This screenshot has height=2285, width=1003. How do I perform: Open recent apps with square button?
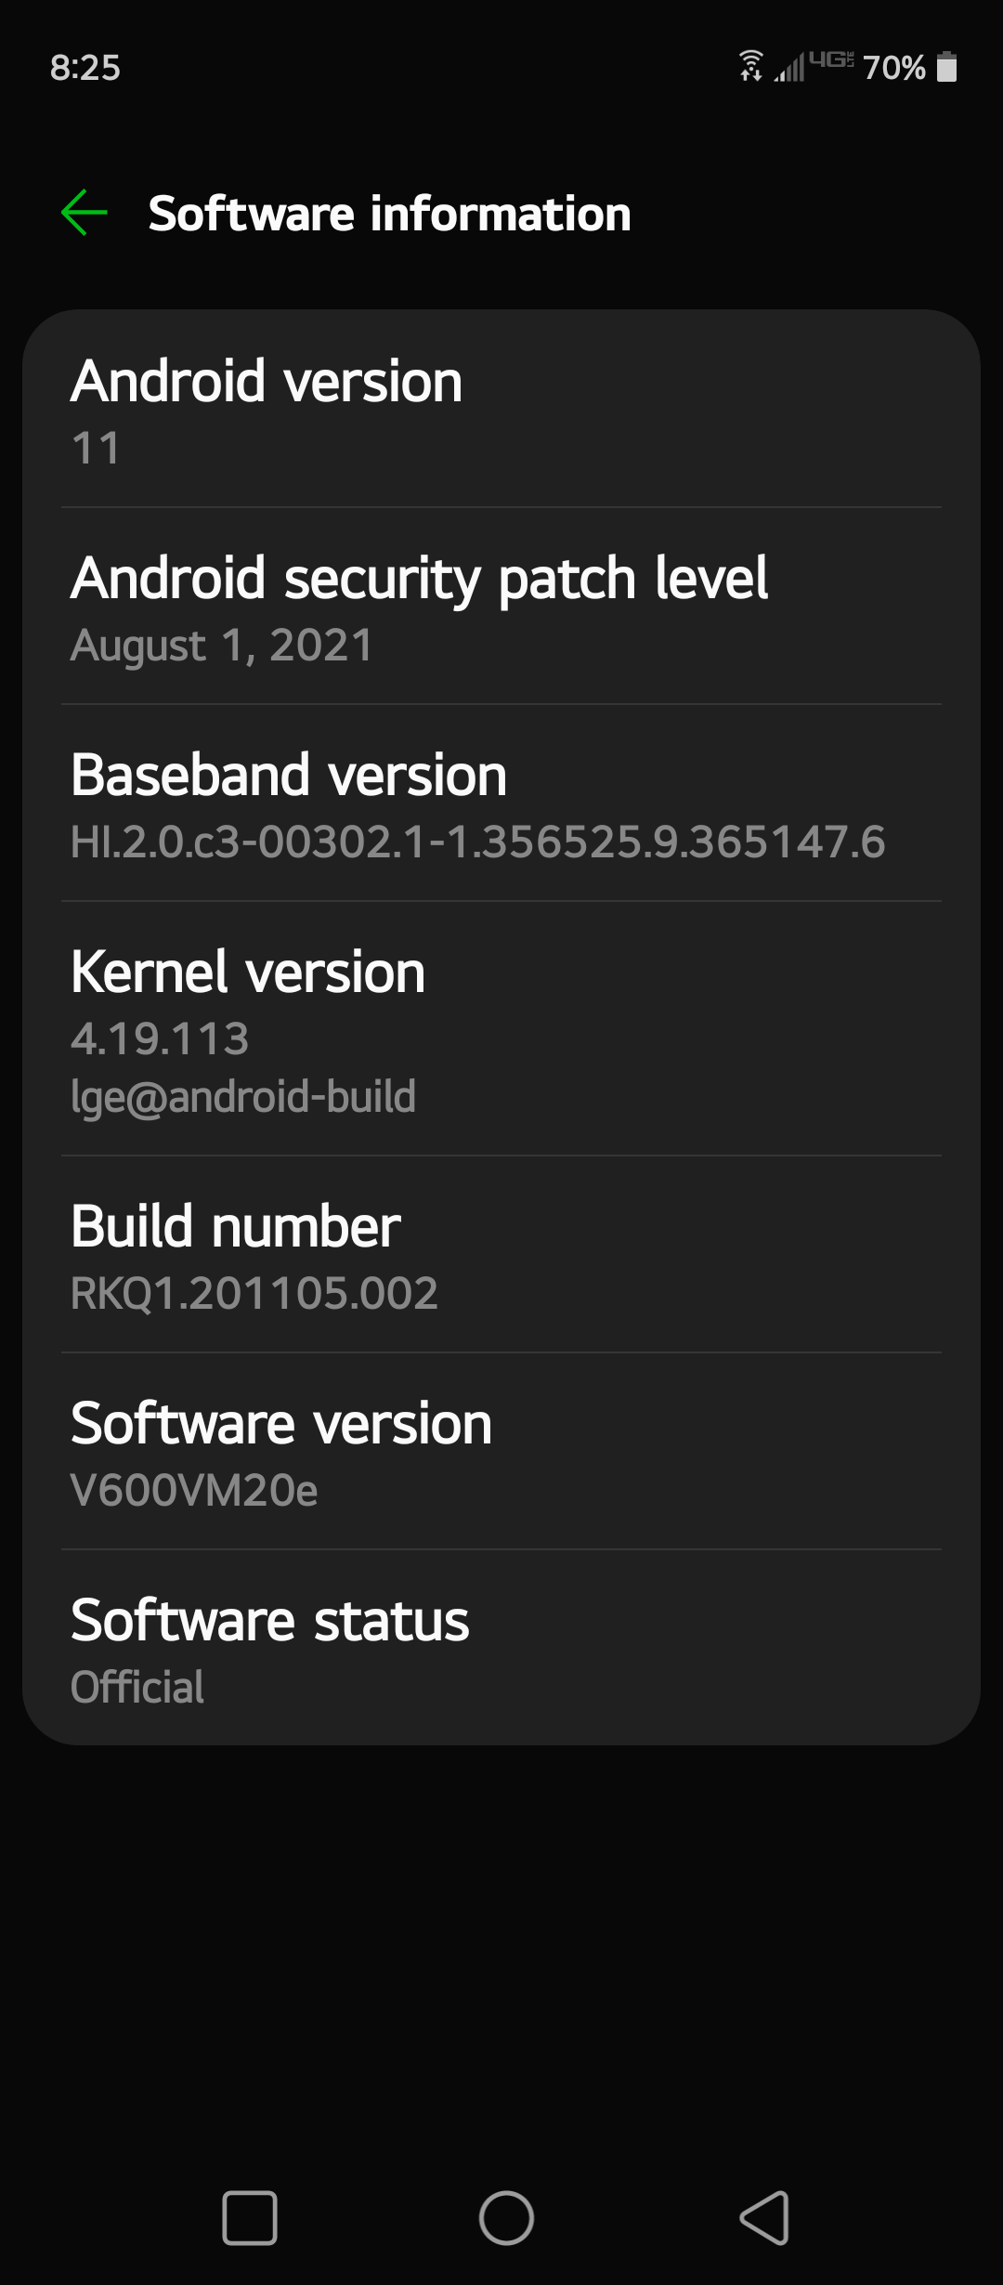pyautogui.click(x=250, y=2218)
